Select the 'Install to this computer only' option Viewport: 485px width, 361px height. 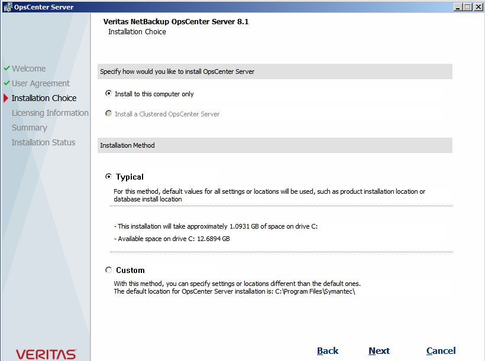pyautogui.click(x=108, y=93)
